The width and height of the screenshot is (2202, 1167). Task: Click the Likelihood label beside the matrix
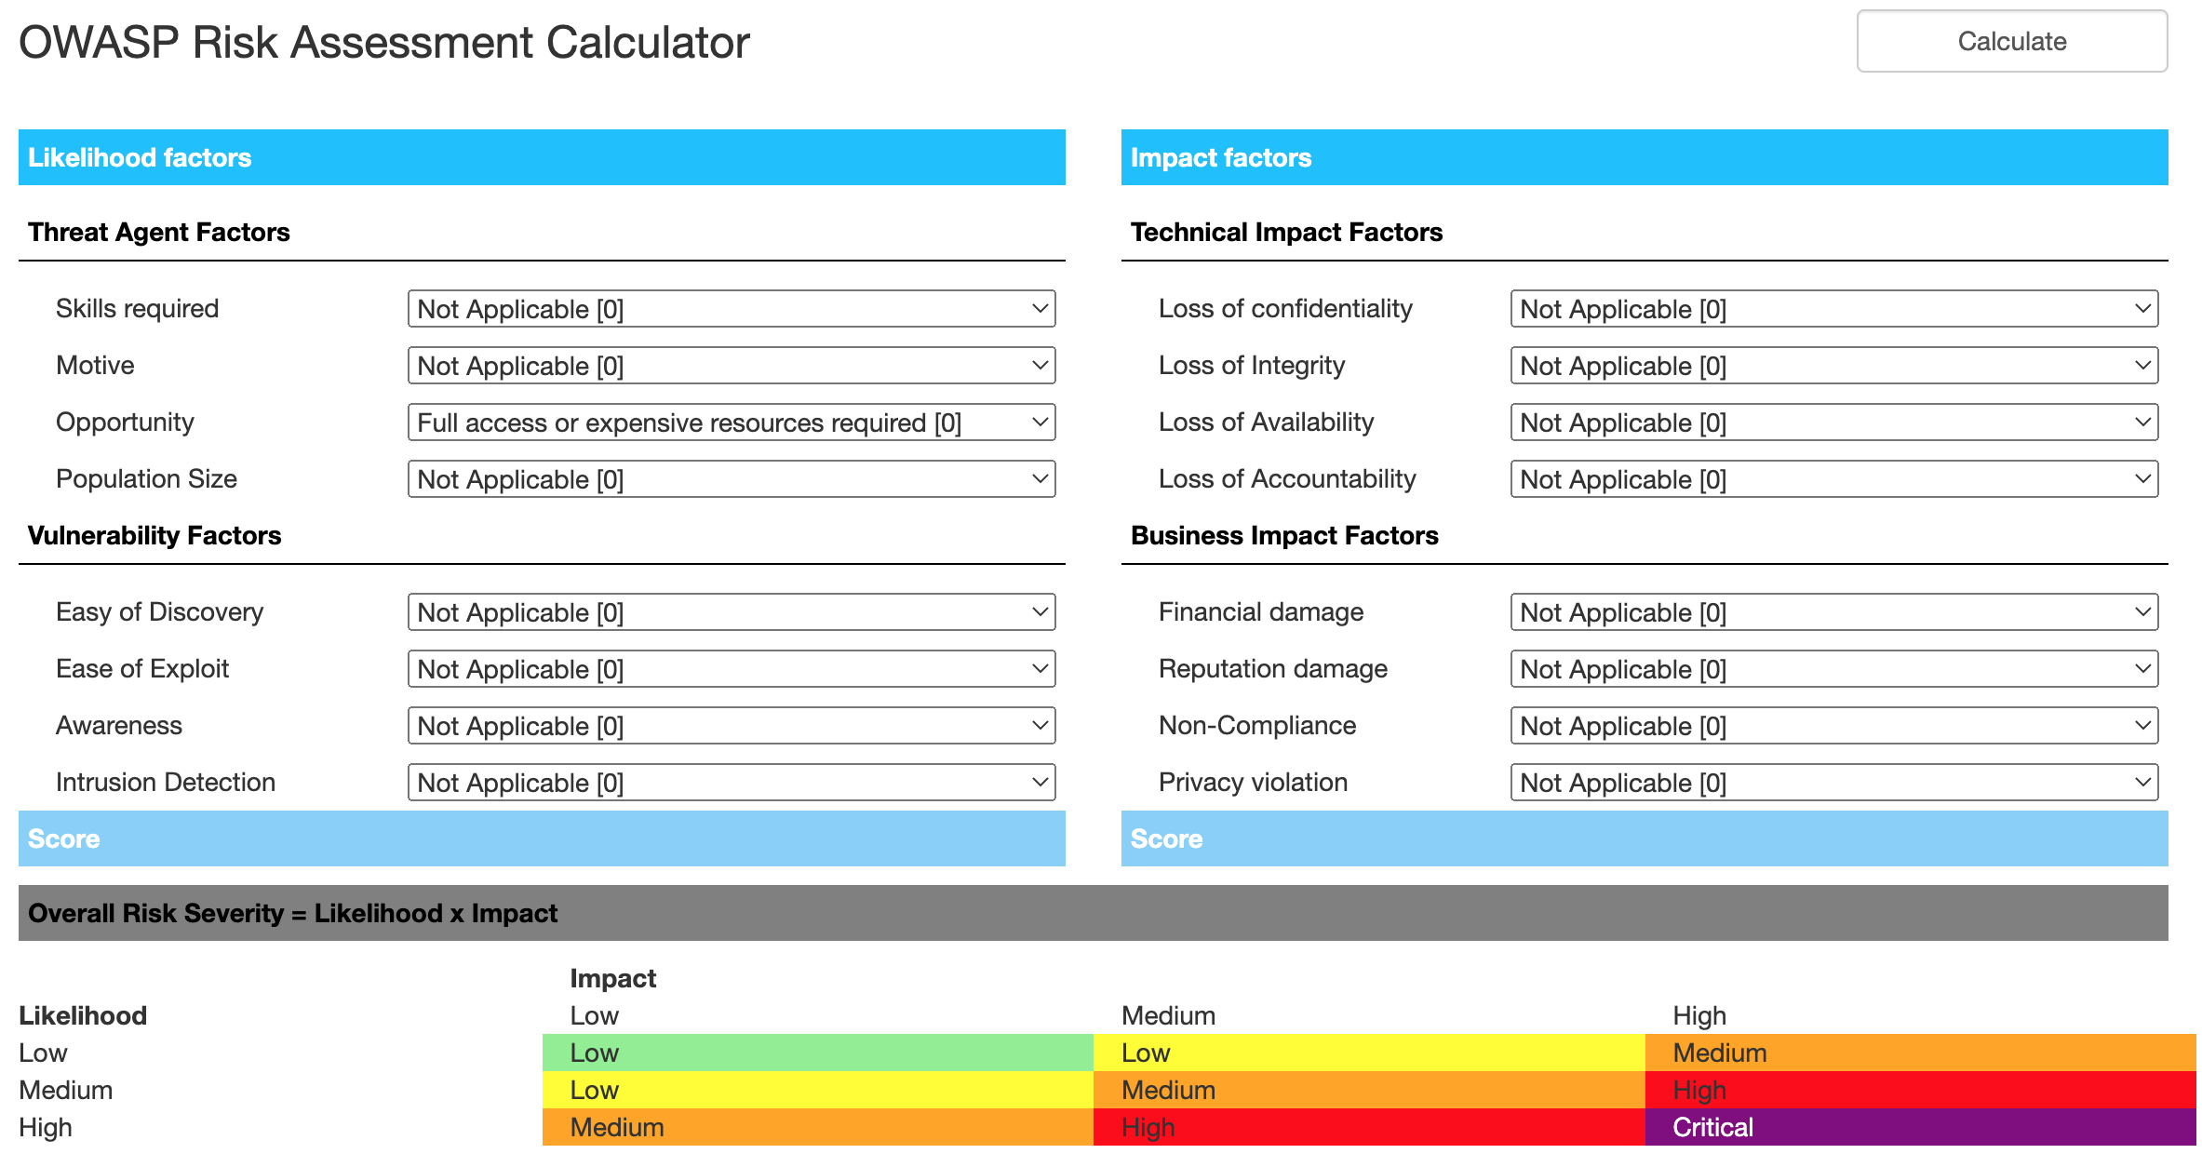[83, 1015]
